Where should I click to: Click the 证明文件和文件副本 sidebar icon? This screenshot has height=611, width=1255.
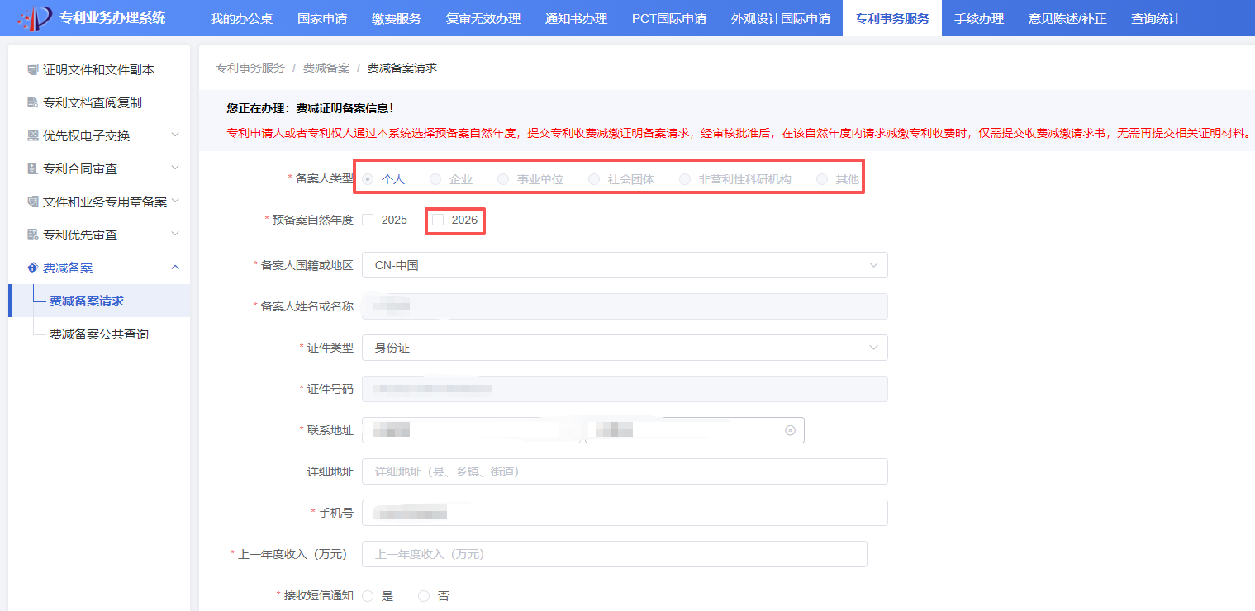[32, 70]
